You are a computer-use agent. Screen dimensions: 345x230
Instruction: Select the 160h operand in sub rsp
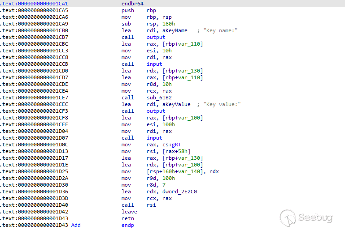[x=169, y=24]
